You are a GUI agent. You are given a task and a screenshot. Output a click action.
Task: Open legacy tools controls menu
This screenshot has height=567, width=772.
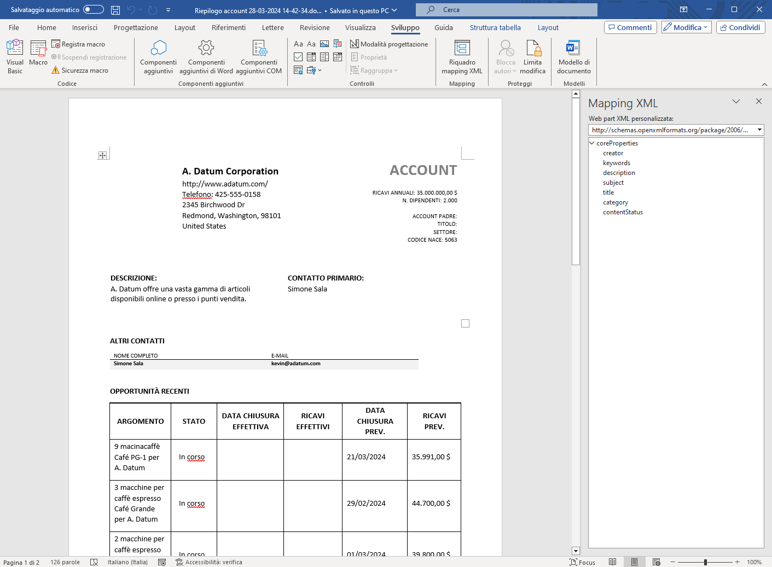pos(314,70)
